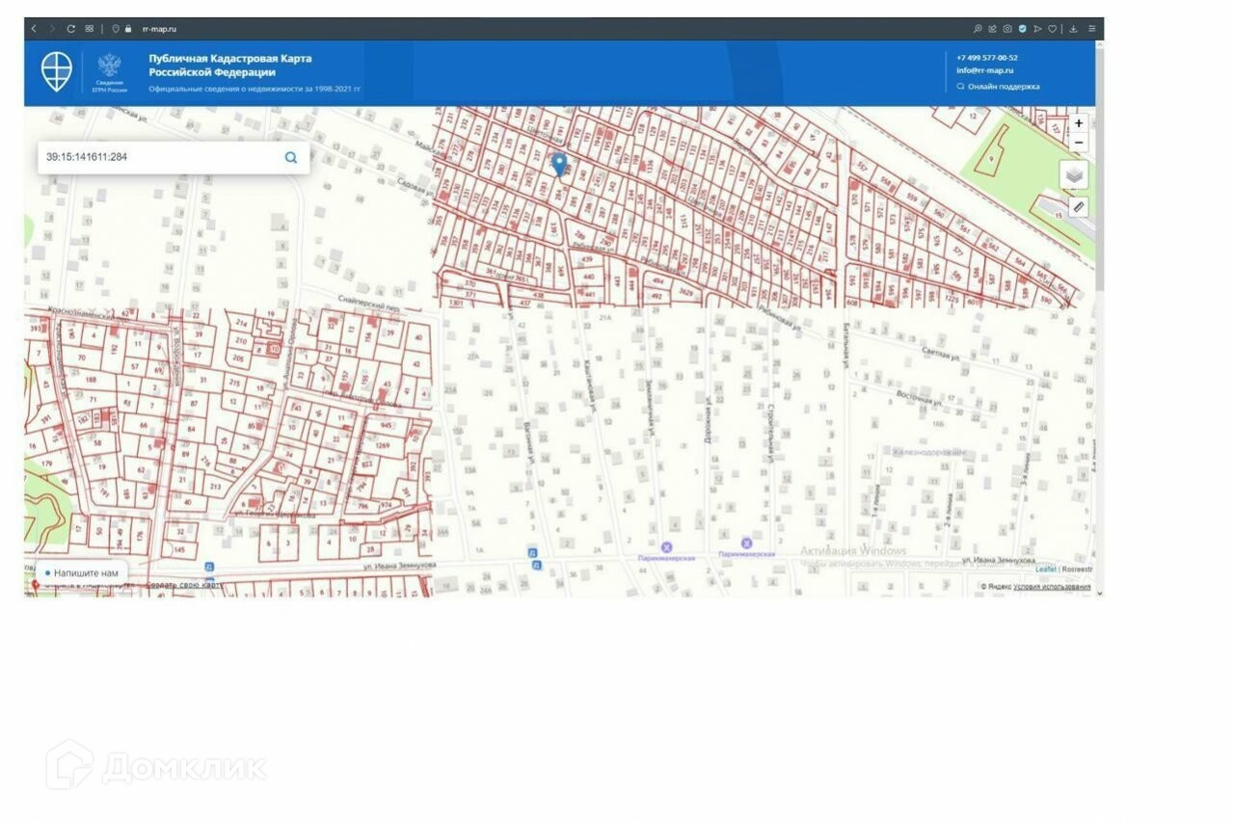1233x822 pixels.
Task: Open the Напишите нам chat button
Action: tap(81, 572)
